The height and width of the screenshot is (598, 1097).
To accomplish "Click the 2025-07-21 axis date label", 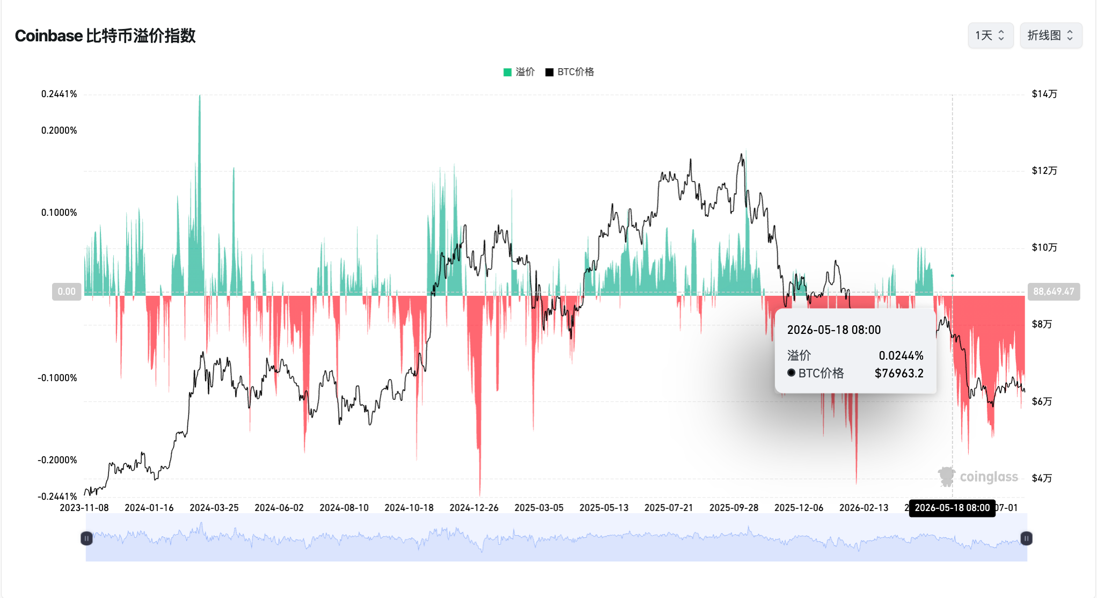I will pyautogui.click(x=669, y=508).
